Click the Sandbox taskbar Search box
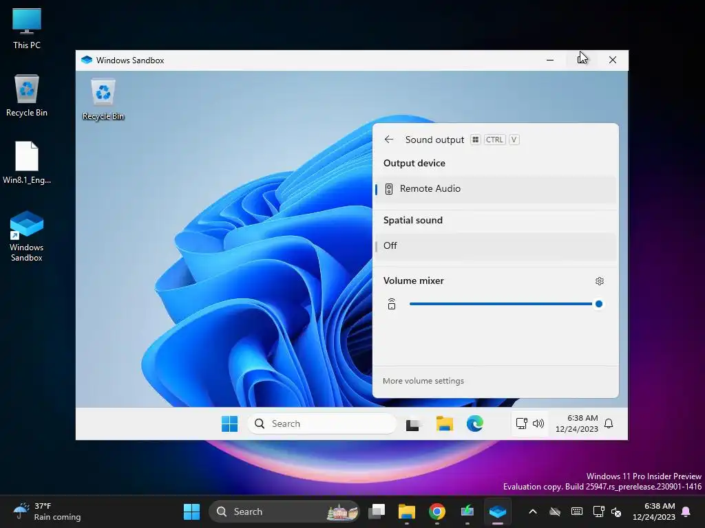Viewport: 705px width, 528px height. click(322, 423)
